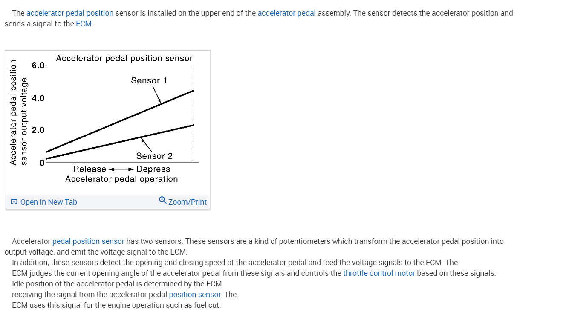Click the "position sensor" link before "The"
This screenshot has height=315, width=572.
click(x=195, y=295)
